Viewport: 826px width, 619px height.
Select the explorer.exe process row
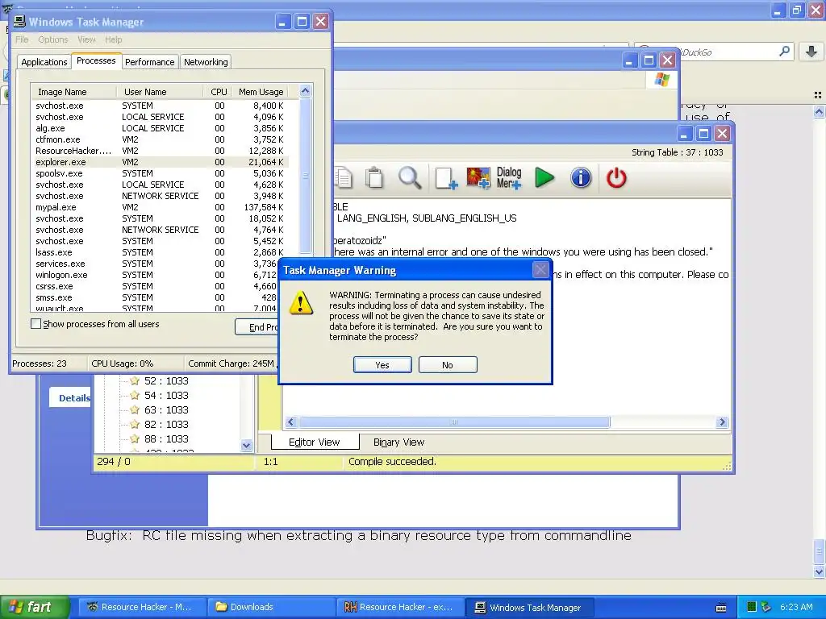pos(161,162)
